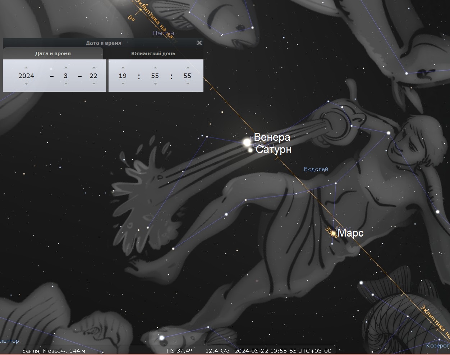The image size is (450, 355).
Task: Switch to the Юлианский день tab
Action: 153,54
